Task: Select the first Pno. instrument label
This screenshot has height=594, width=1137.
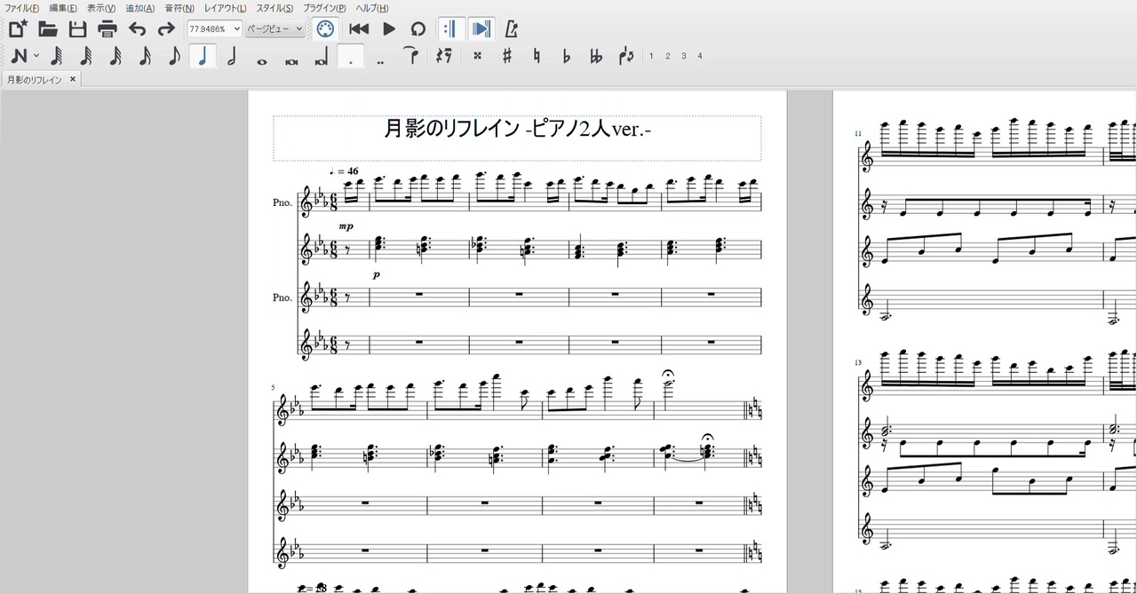Action: [x=282, y=202]
